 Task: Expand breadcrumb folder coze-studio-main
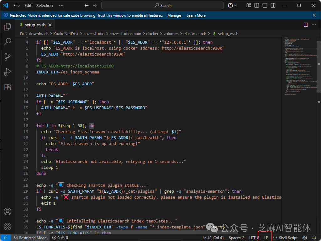(x=125, y=34)
